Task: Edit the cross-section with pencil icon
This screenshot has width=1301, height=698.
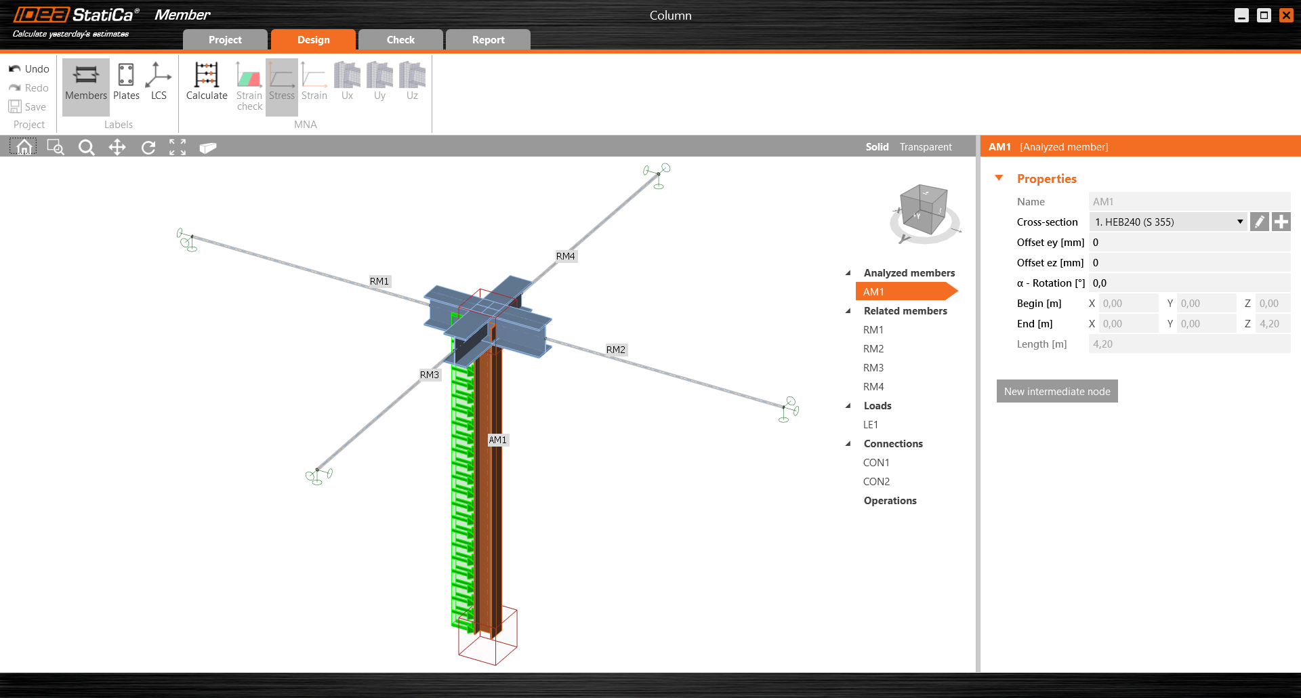Action: pyautogui.click(x=1259, y=222)
